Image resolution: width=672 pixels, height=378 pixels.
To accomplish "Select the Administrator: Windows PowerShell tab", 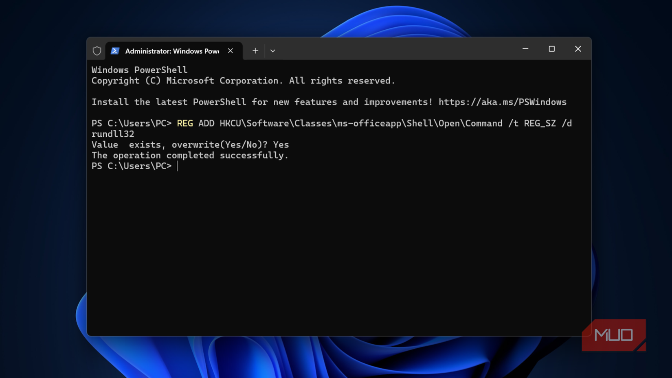I will point(174,51).
